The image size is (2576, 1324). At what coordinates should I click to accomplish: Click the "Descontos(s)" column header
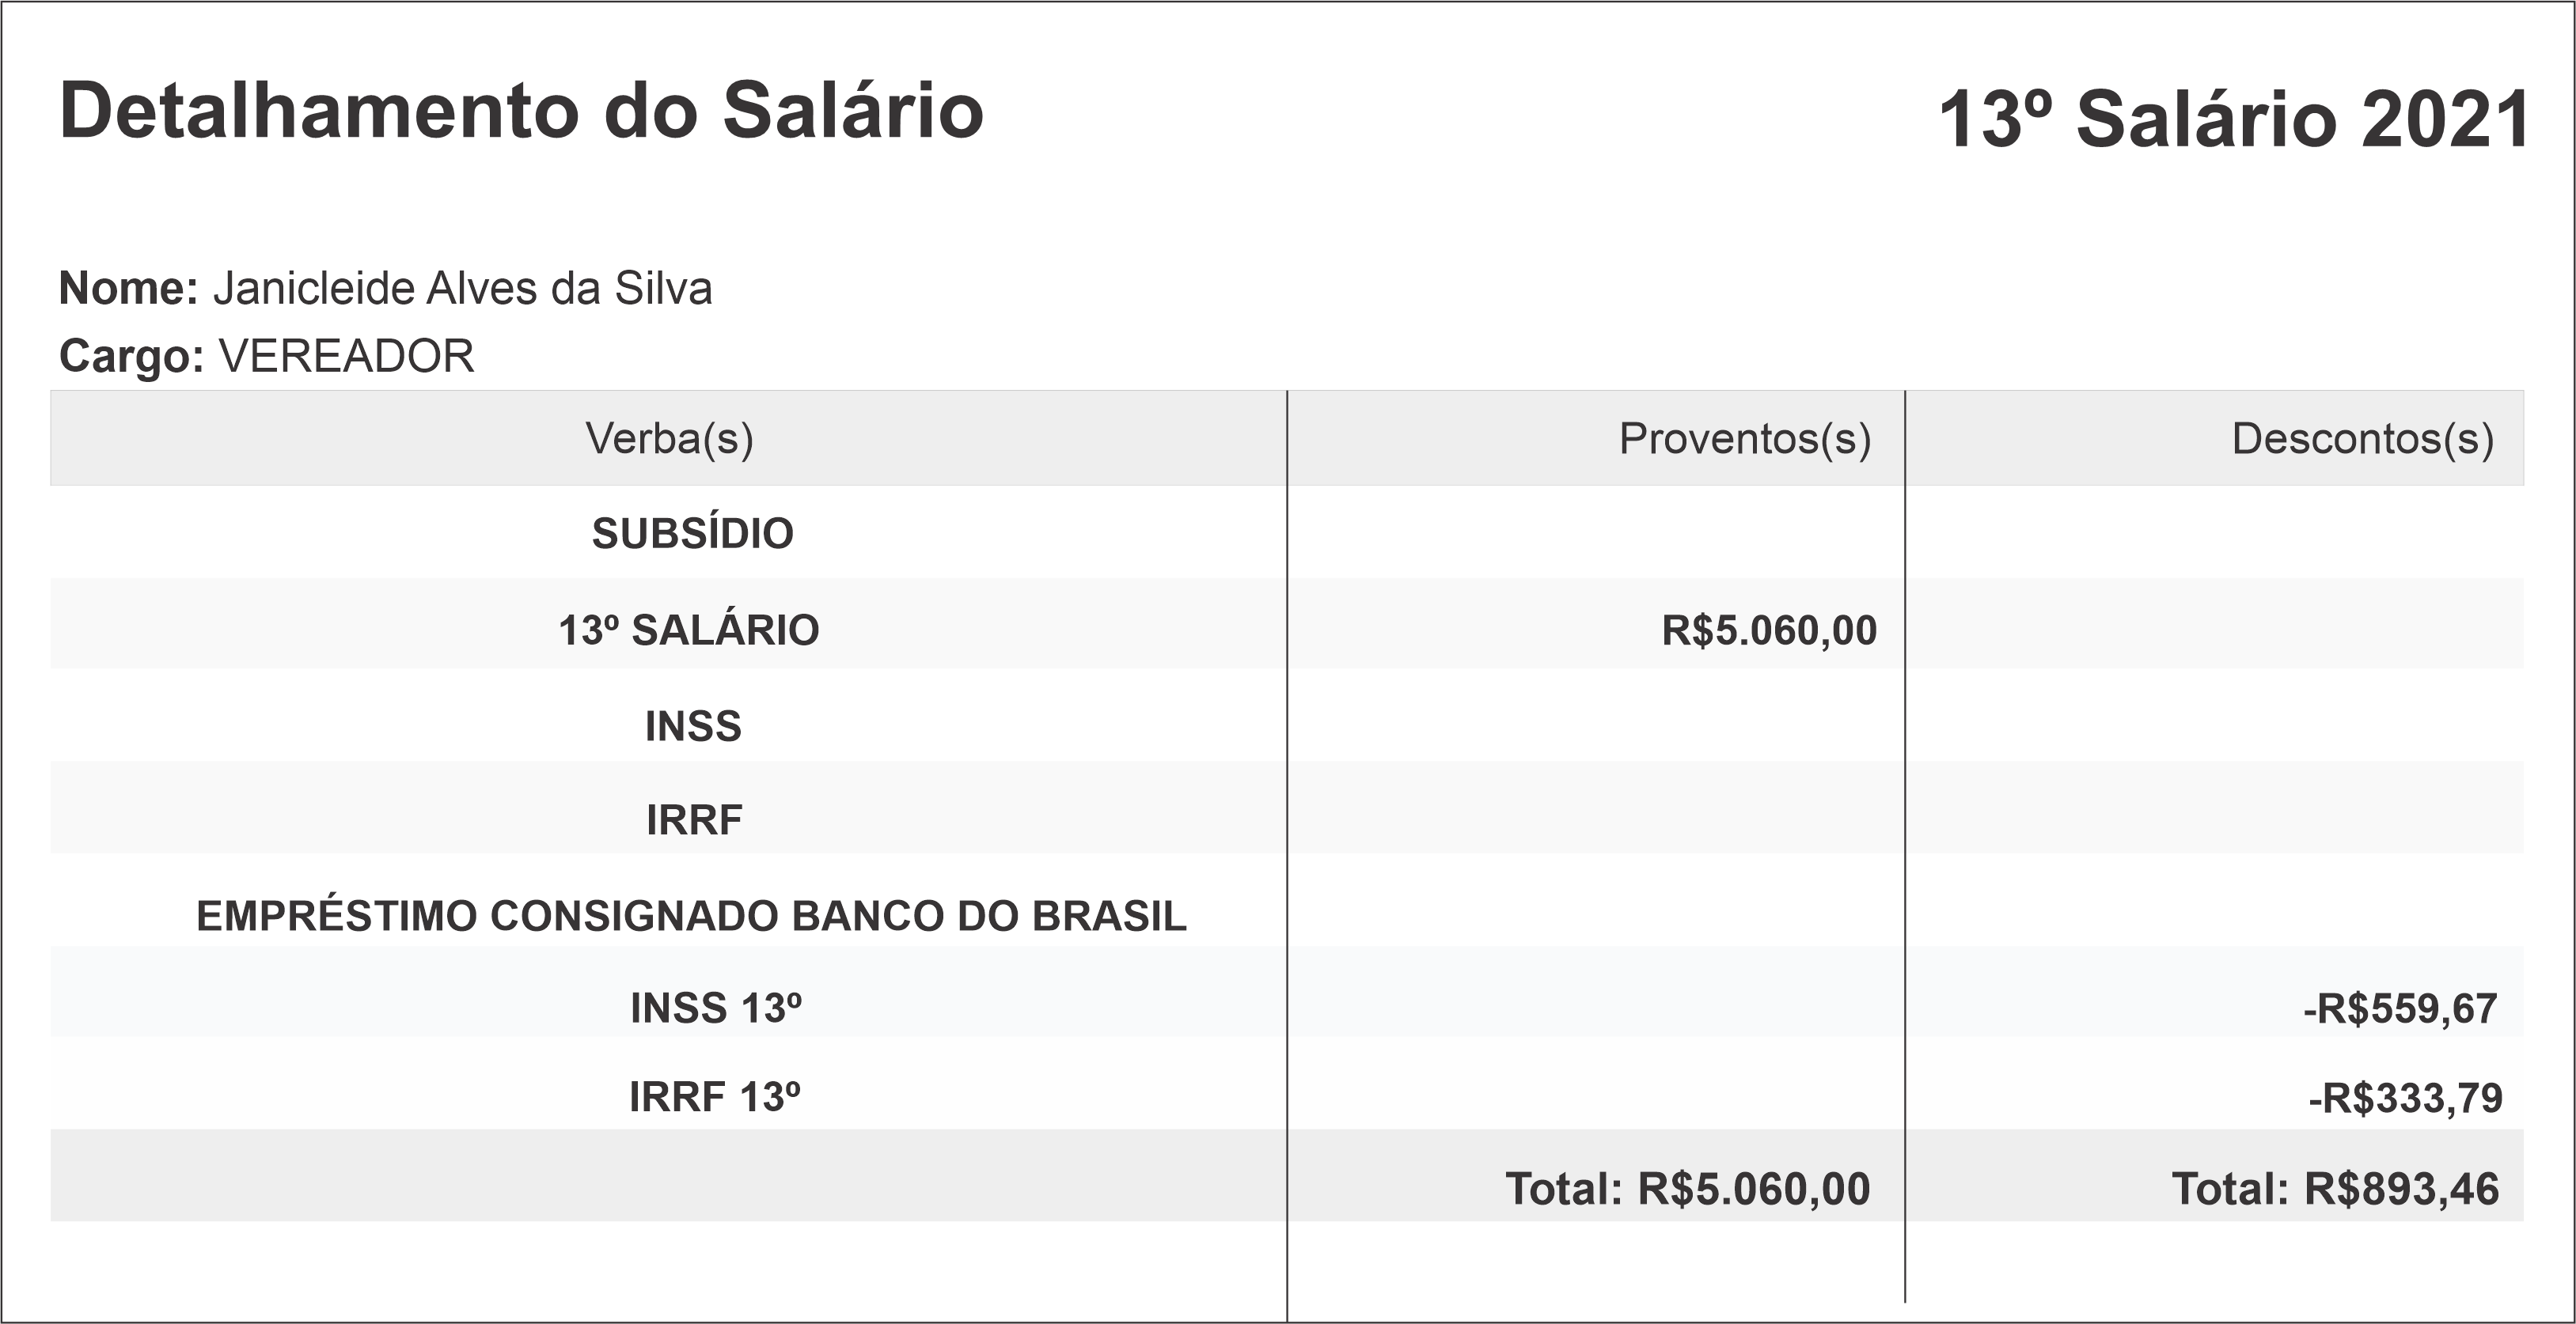click(2362, 439)
